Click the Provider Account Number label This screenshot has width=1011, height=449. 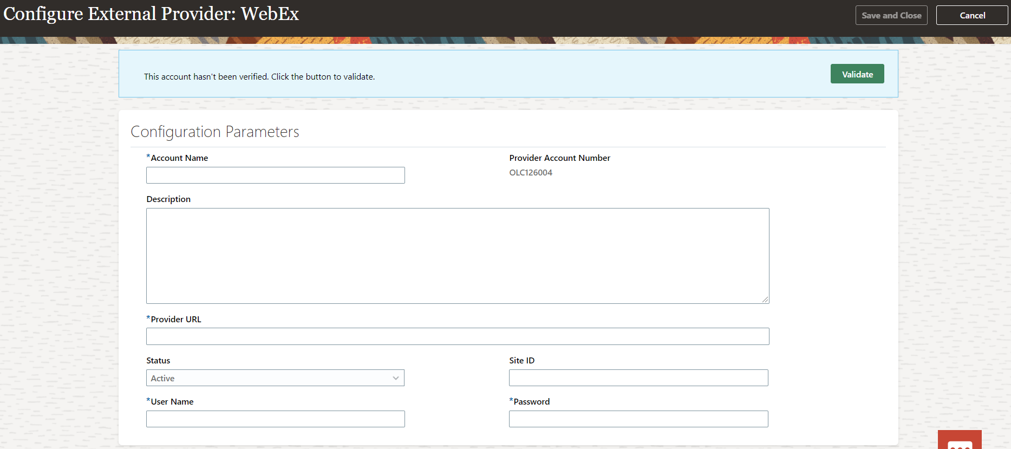[559, 158]
